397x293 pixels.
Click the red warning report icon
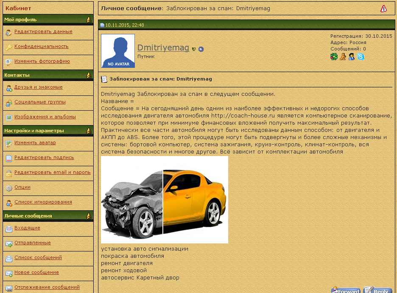[383, 8]
